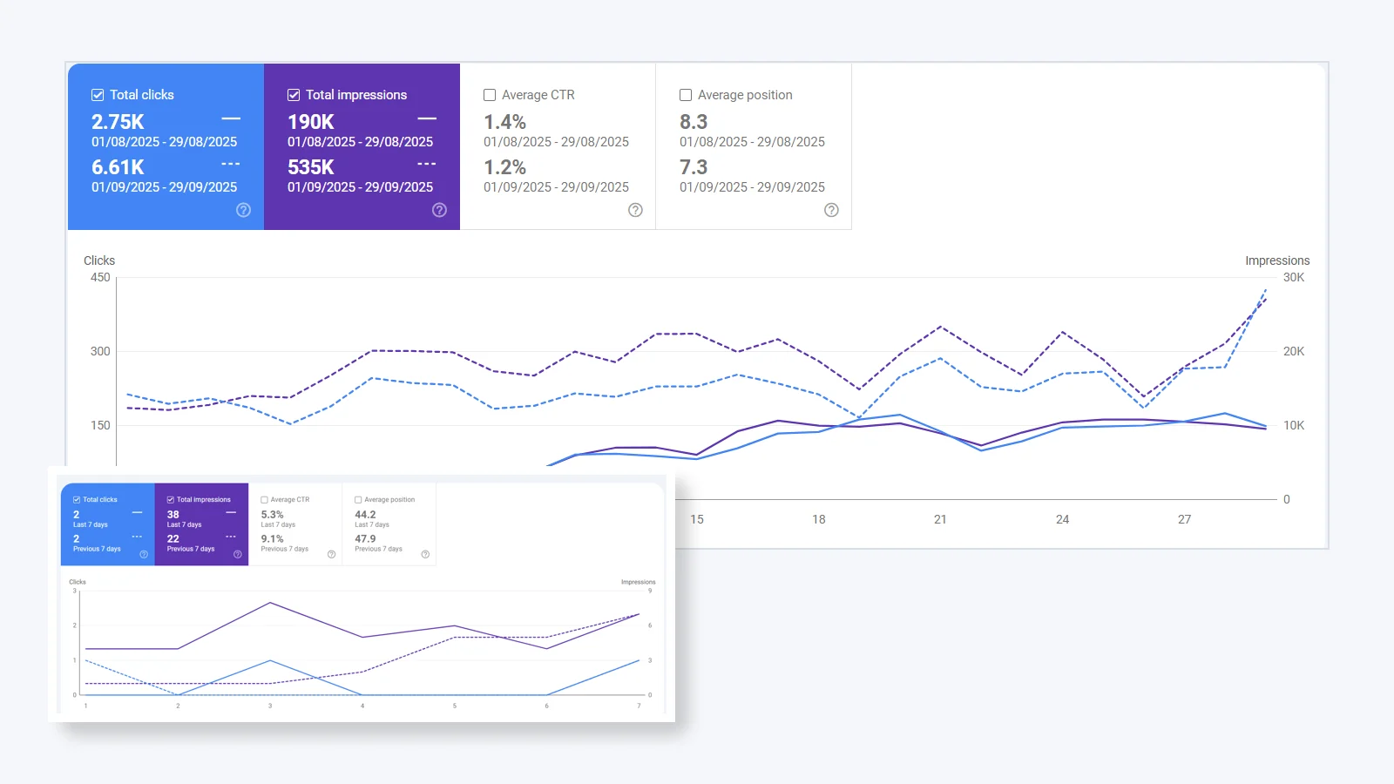The image size is (1394, 784).
Task: Click the 22 previous impressions value in the small inset
Action: [x=173, y=539]
